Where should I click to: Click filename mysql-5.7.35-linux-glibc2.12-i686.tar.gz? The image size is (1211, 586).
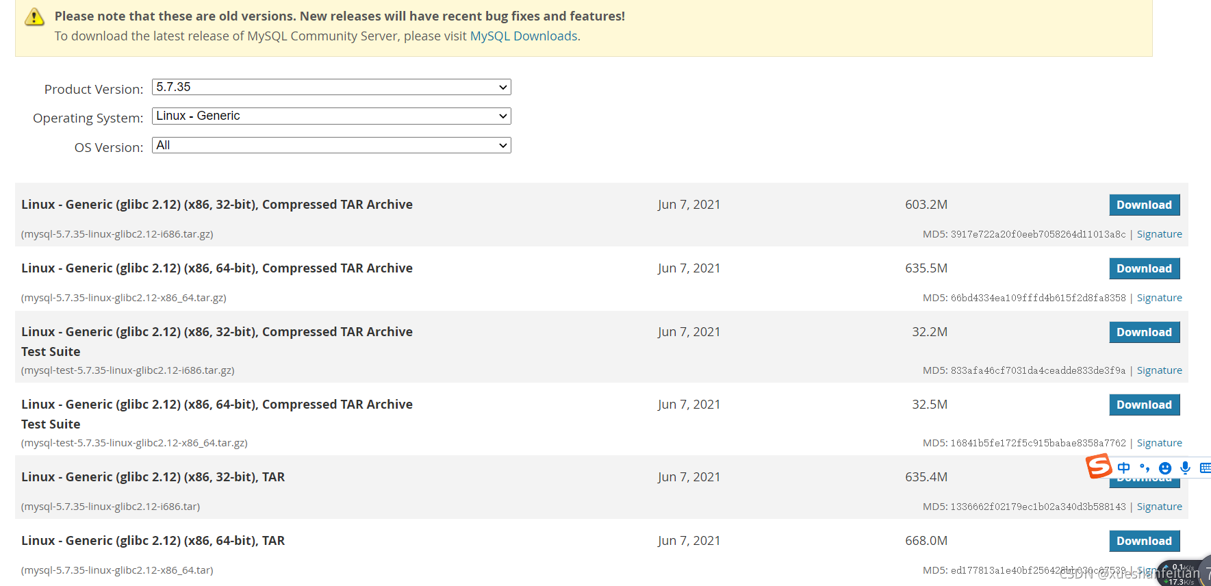[117, 234]
